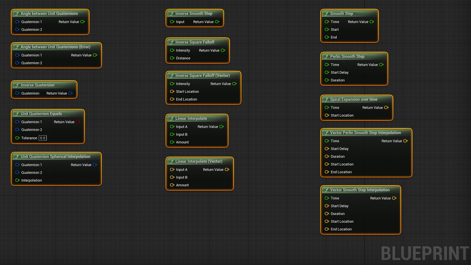This screenshot has height=265, width=471.
Task: Select the Perlin Smooth Step node header
Action: (354, 57)
